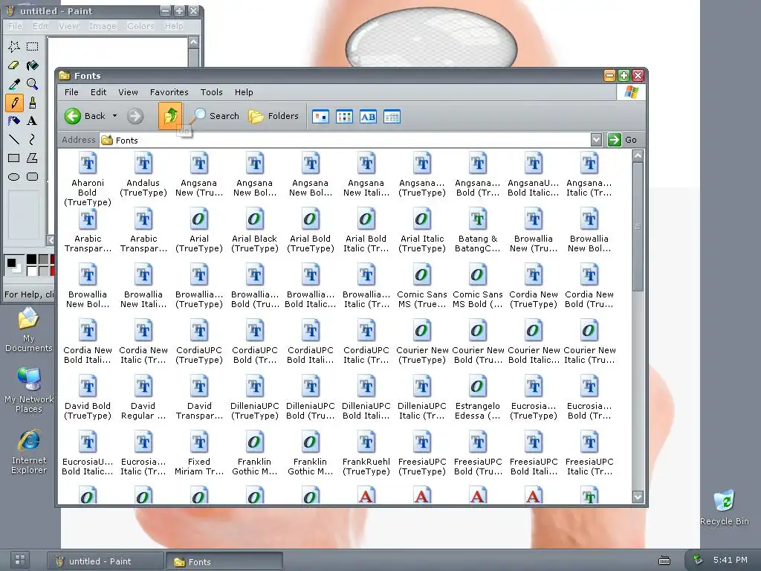Open the Favorites menu in Fonts window

[x=169, y=92]
